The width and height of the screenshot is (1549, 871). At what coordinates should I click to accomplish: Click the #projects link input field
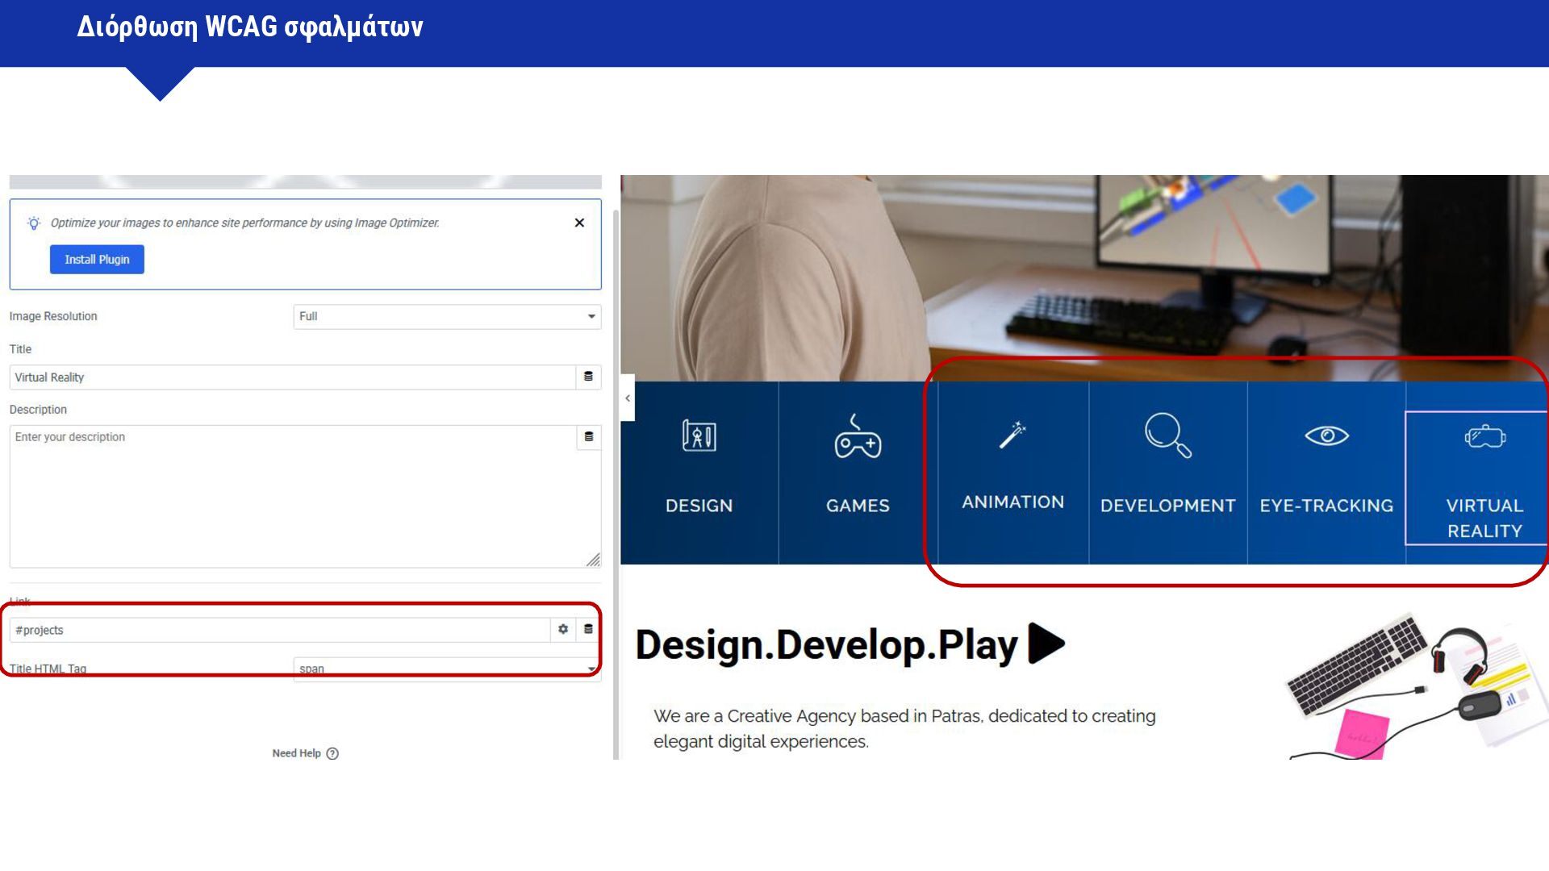click(x=278, y=630)
